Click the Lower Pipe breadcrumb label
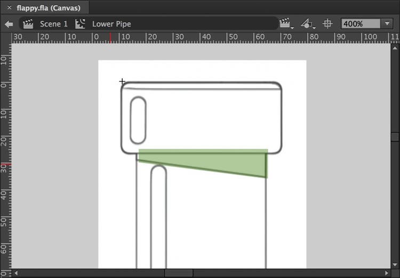 [x=111, y=24]
